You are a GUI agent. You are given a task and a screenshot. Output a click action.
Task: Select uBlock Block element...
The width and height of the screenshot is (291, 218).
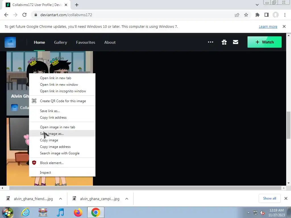click(62, 163)
